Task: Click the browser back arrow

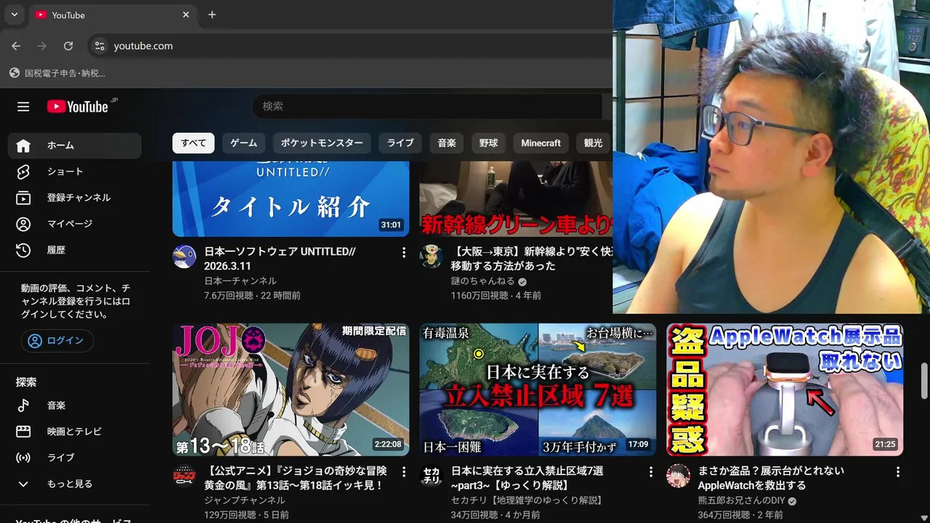Action: click(16, 46)
